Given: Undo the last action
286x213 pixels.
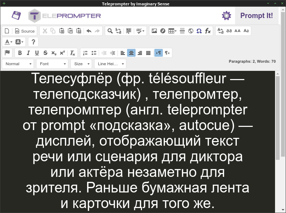Looking at the screenshot, I should click(89, 31).
